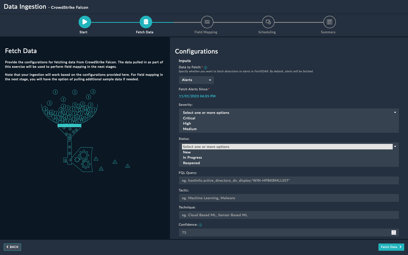This screenshot has height=255, width=408.
Task: Open the Alerts data type dropdown
Action: point(196,80)
